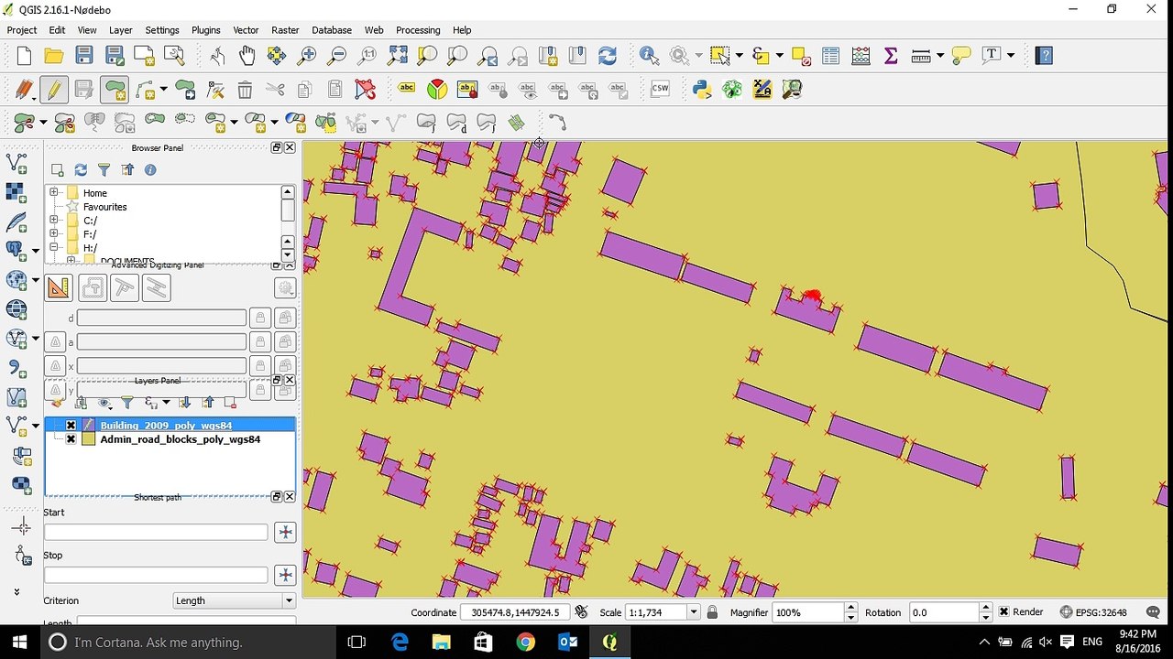Enable advanced digitizing tools in panel
Screen dimensions: 1173x659
59,288
